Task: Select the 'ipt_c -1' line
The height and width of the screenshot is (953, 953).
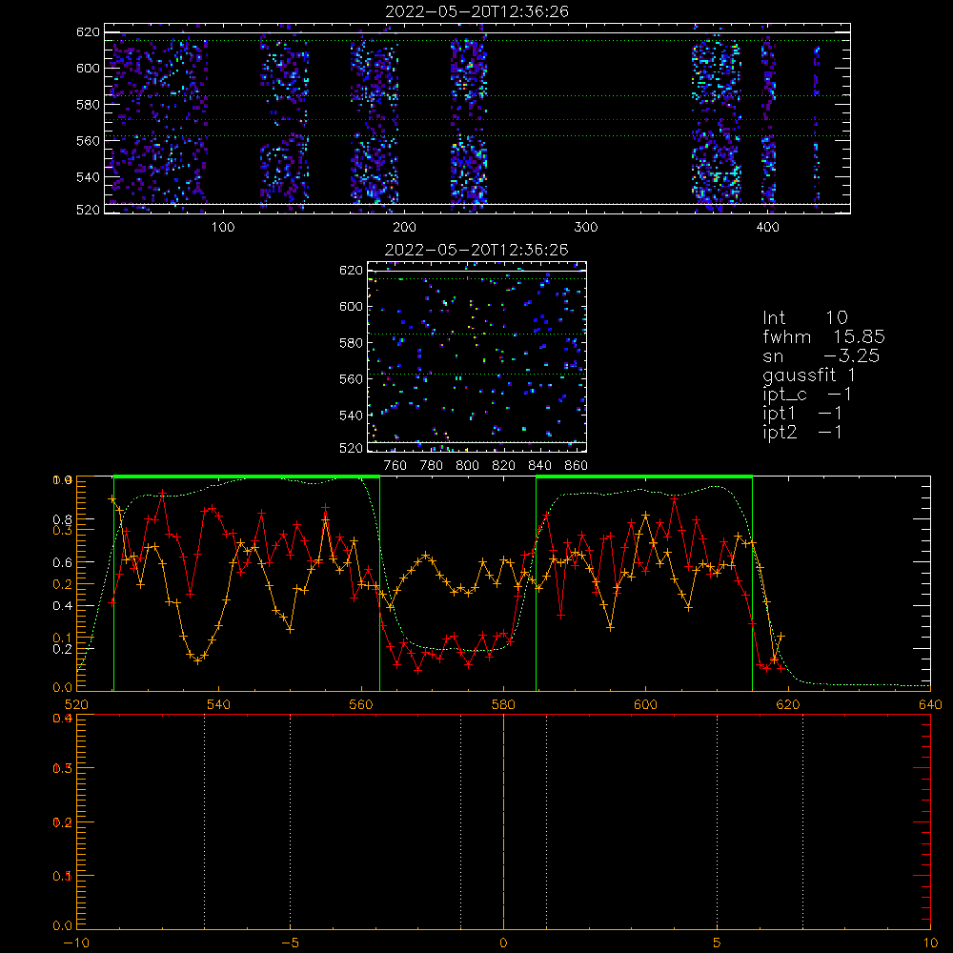Action: pos(807,395)
